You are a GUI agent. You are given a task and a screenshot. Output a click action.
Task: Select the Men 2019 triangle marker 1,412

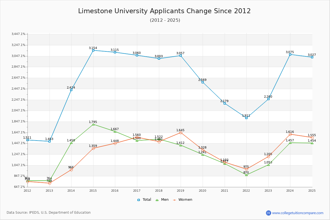[181, 145]
